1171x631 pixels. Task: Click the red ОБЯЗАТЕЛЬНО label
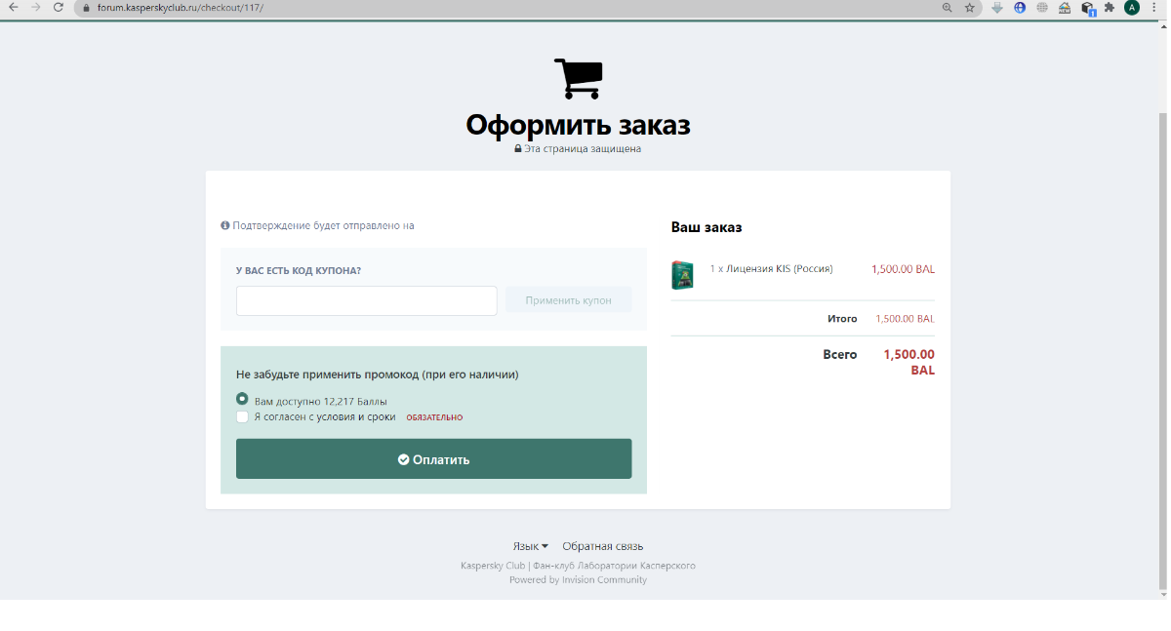tap(434, 417)
